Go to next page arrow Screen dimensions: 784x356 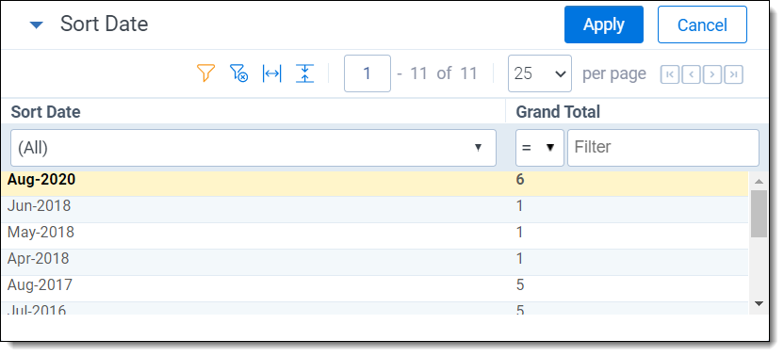click(x=712, y=74)
